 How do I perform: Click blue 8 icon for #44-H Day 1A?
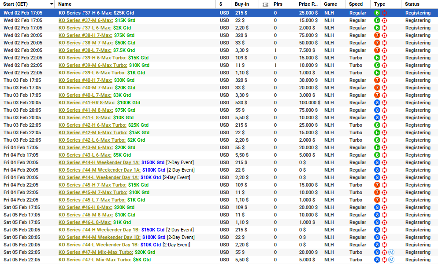[x=377, y=162]
